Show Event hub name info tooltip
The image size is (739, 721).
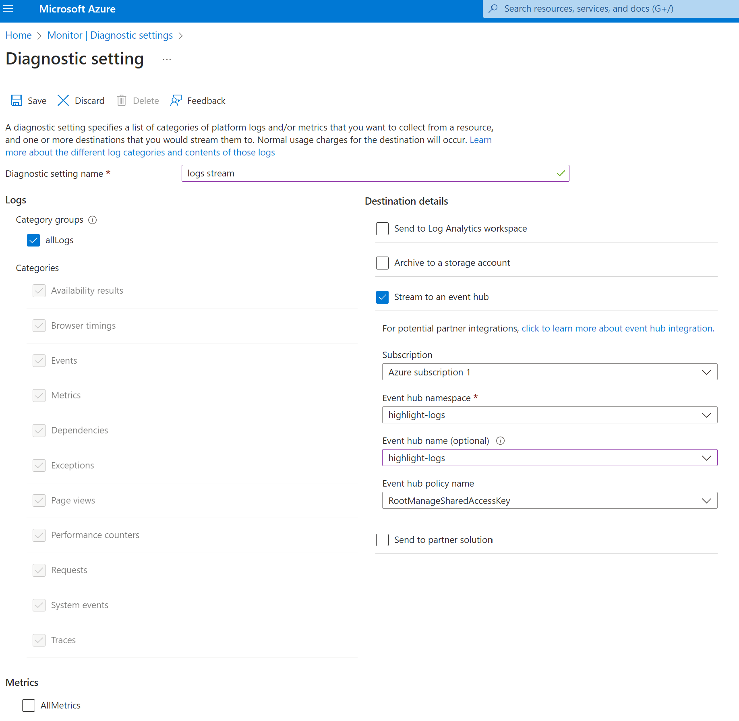[500, 441]
